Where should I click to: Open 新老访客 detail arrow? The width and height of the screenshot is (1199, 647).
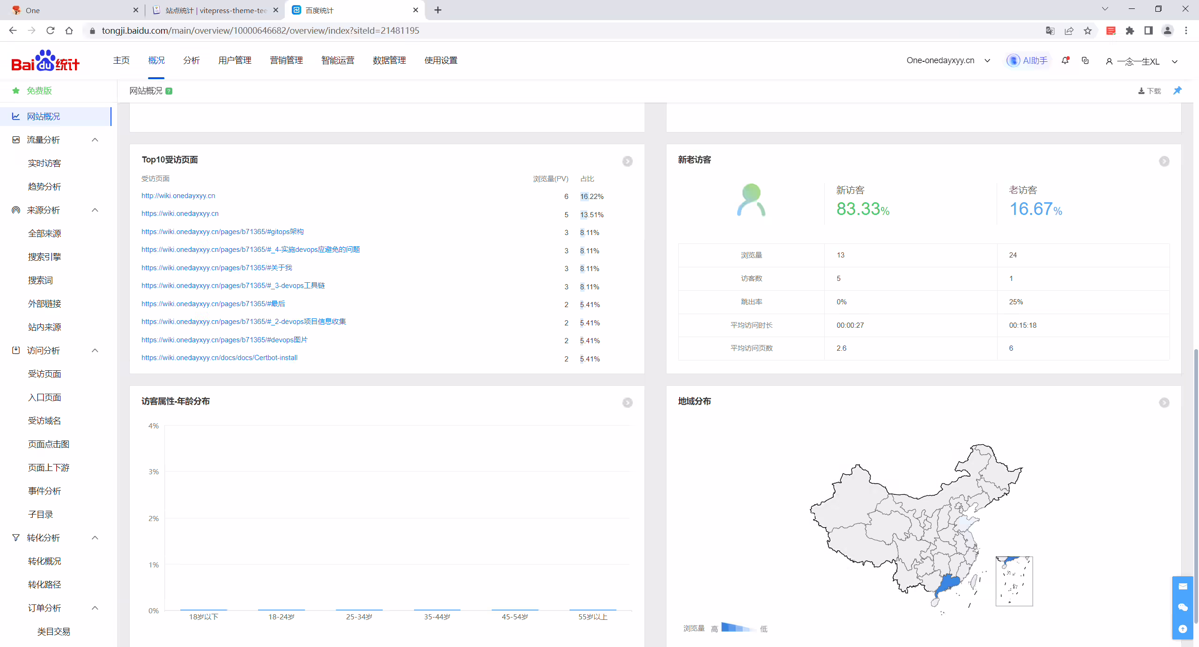tap(1164, 161)
